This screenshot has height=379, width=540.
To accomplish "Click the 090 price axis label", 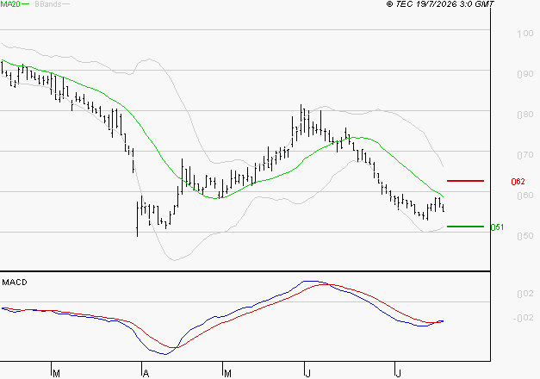I will tap(525, 74).
